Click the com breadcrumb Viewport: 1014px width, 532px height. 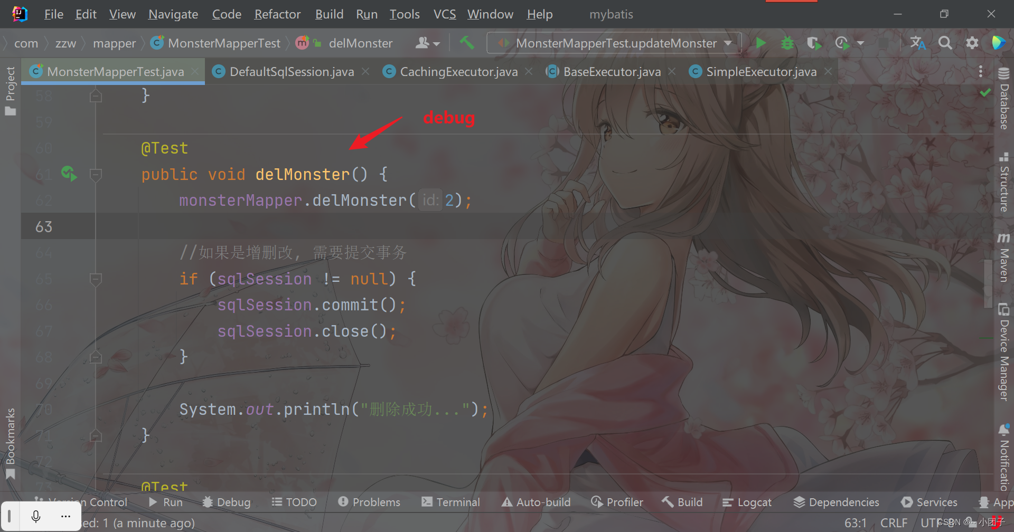pyautogui.click(x=26, y=43)
